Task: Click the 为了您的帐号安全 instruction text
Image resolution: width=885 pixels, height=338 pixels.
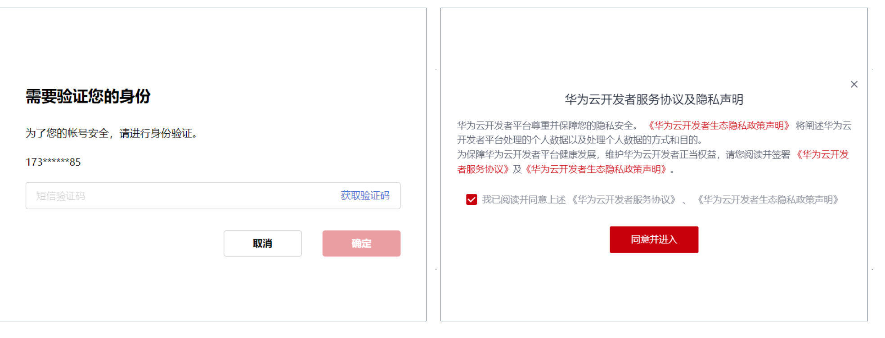Action: [111, 133]
